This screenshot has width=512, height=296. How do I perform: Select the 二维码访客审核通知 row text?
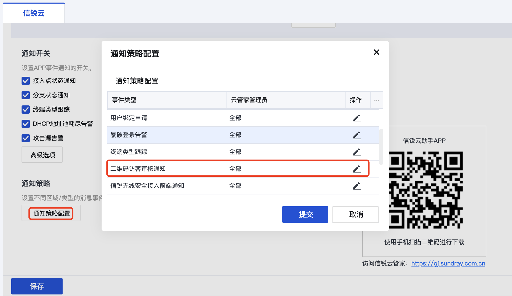pyautogui.click(x=138, y=169)
